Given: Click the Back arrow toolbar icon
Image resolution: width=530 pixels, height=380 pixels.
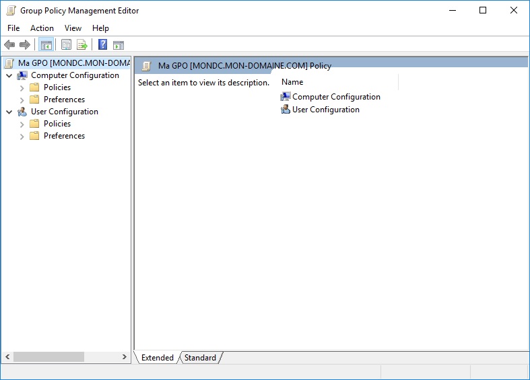Looking at the screenshot, I should tap(9, 44).
